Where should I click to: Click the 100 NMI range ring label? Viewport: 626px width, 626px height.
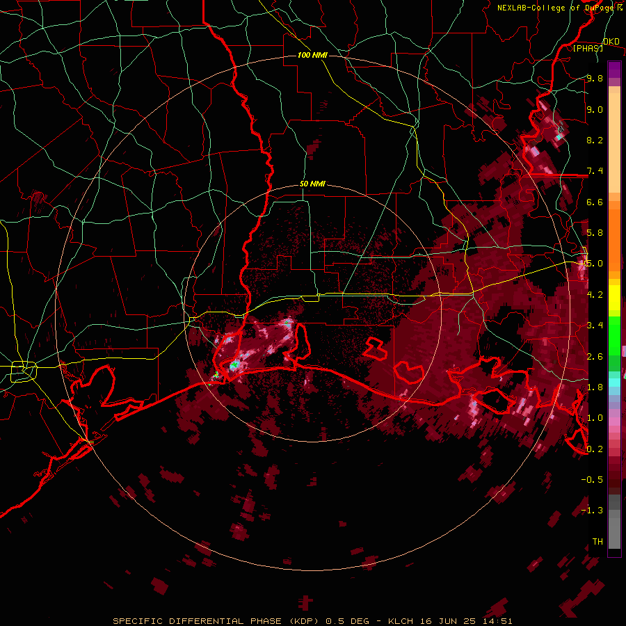pos(312,55)
